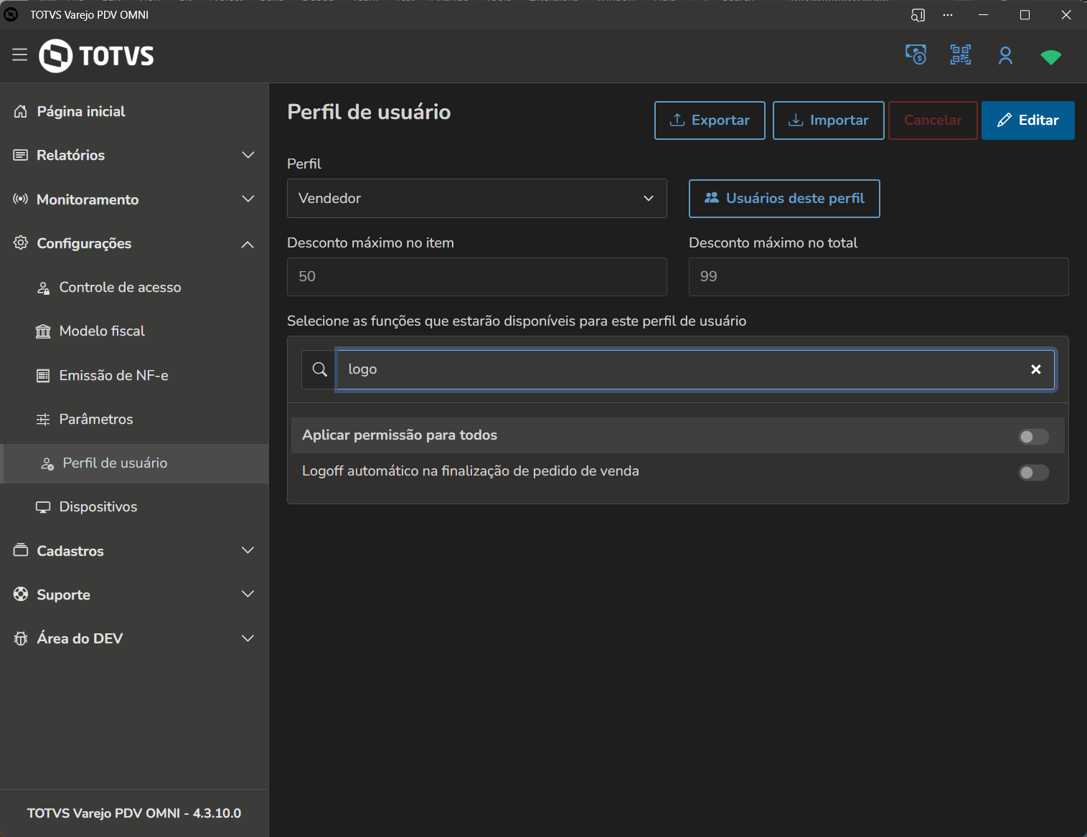Click the Relatórios report icon
Screen dimensions: 1087x837
tap(21, 155)
